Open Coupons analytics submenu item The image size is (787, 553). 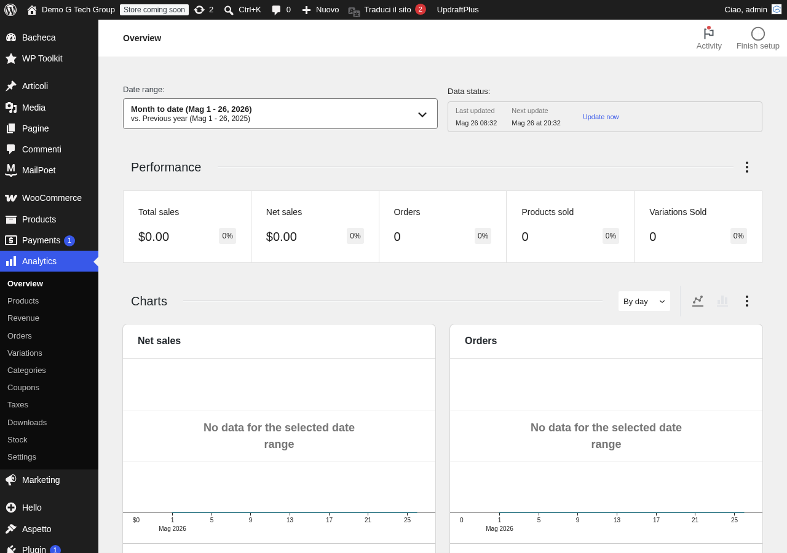23,388
